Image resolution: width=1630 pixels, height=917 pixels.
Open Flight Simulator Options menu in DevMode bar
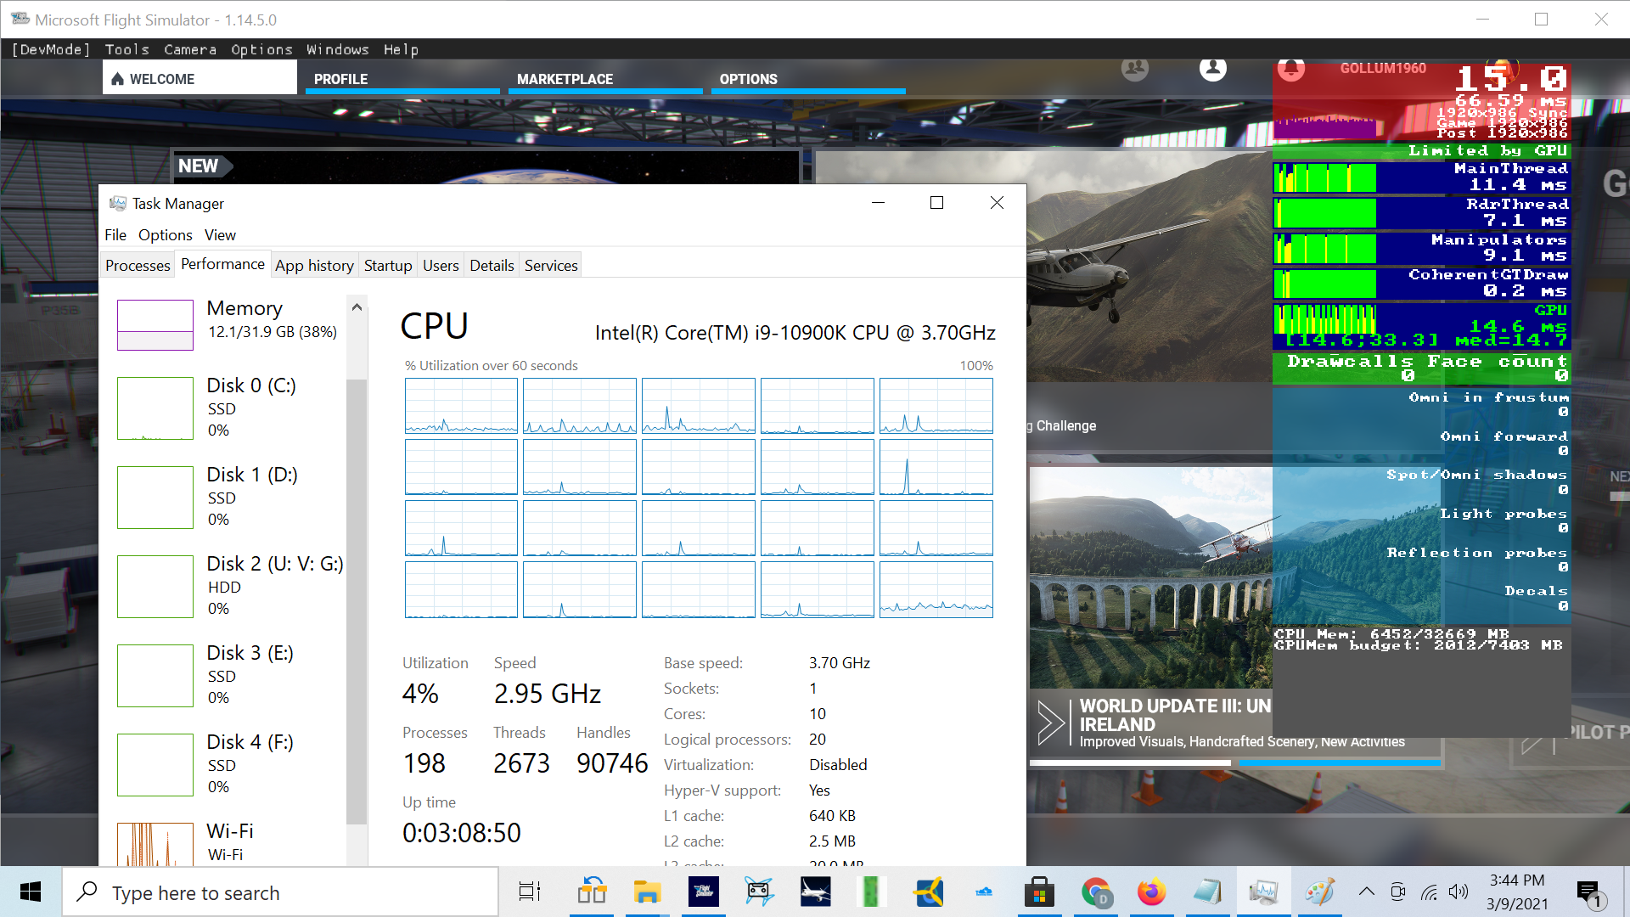(261, 49)
